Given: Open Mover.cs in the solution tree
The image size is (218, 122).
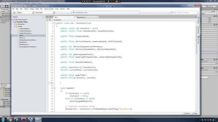Looking at the screenshot, I should click(x=22, y=38).
